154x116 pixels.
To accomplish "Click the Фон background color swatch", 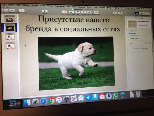I will [x=148, y=43].
